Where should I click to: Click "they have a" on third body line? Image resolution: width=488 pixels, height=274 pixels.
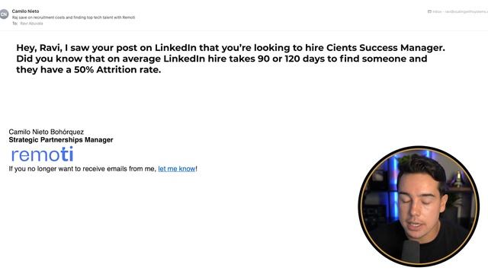point(43,69)
